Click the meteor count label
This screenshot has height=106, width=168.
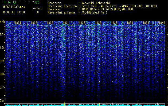(38, 8)
